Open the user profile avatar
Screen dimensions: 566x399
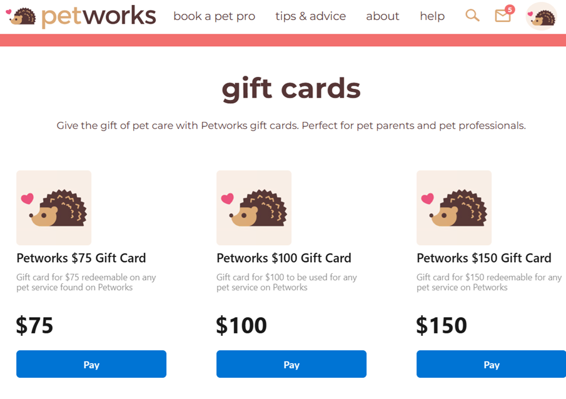coord(540,16)
